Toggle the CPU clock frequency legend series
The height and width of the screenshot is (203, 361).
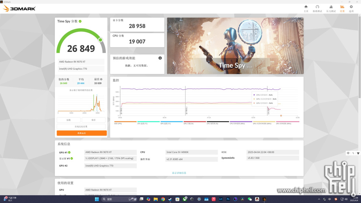point(241,122)
